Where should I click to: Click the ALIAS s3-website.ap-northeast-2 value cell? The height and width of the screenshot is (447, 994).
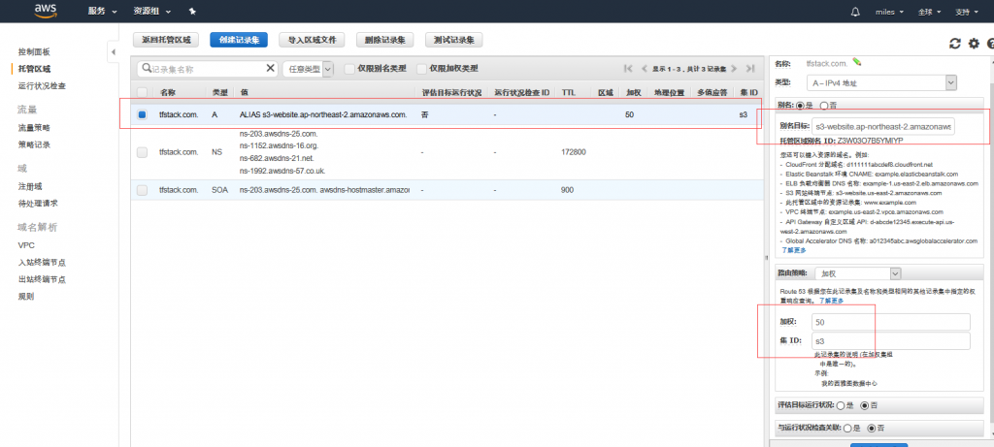click(323, 114)
